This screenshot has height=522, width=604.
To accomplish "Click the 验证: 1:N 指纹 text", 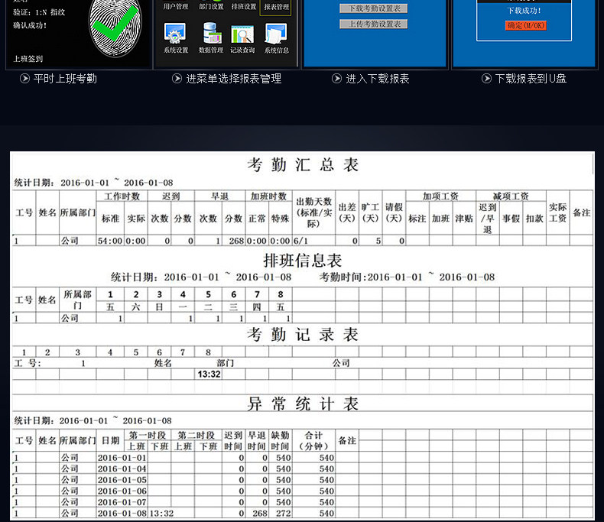I will [39, 12].
